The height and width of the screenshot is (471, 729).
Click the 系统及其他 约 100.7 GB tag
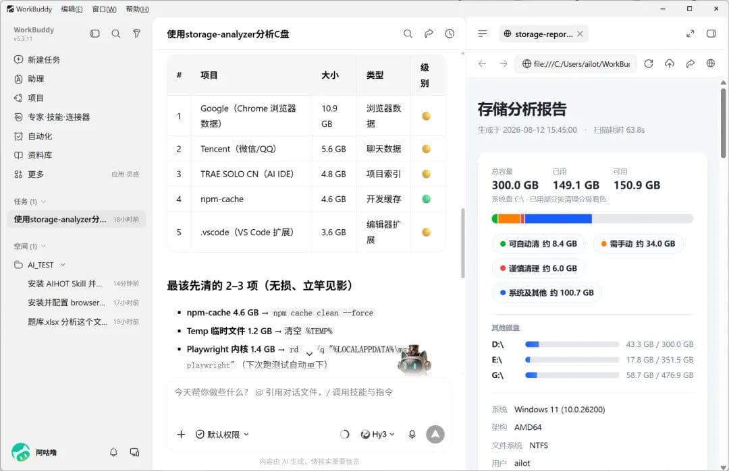coord(547,293)
